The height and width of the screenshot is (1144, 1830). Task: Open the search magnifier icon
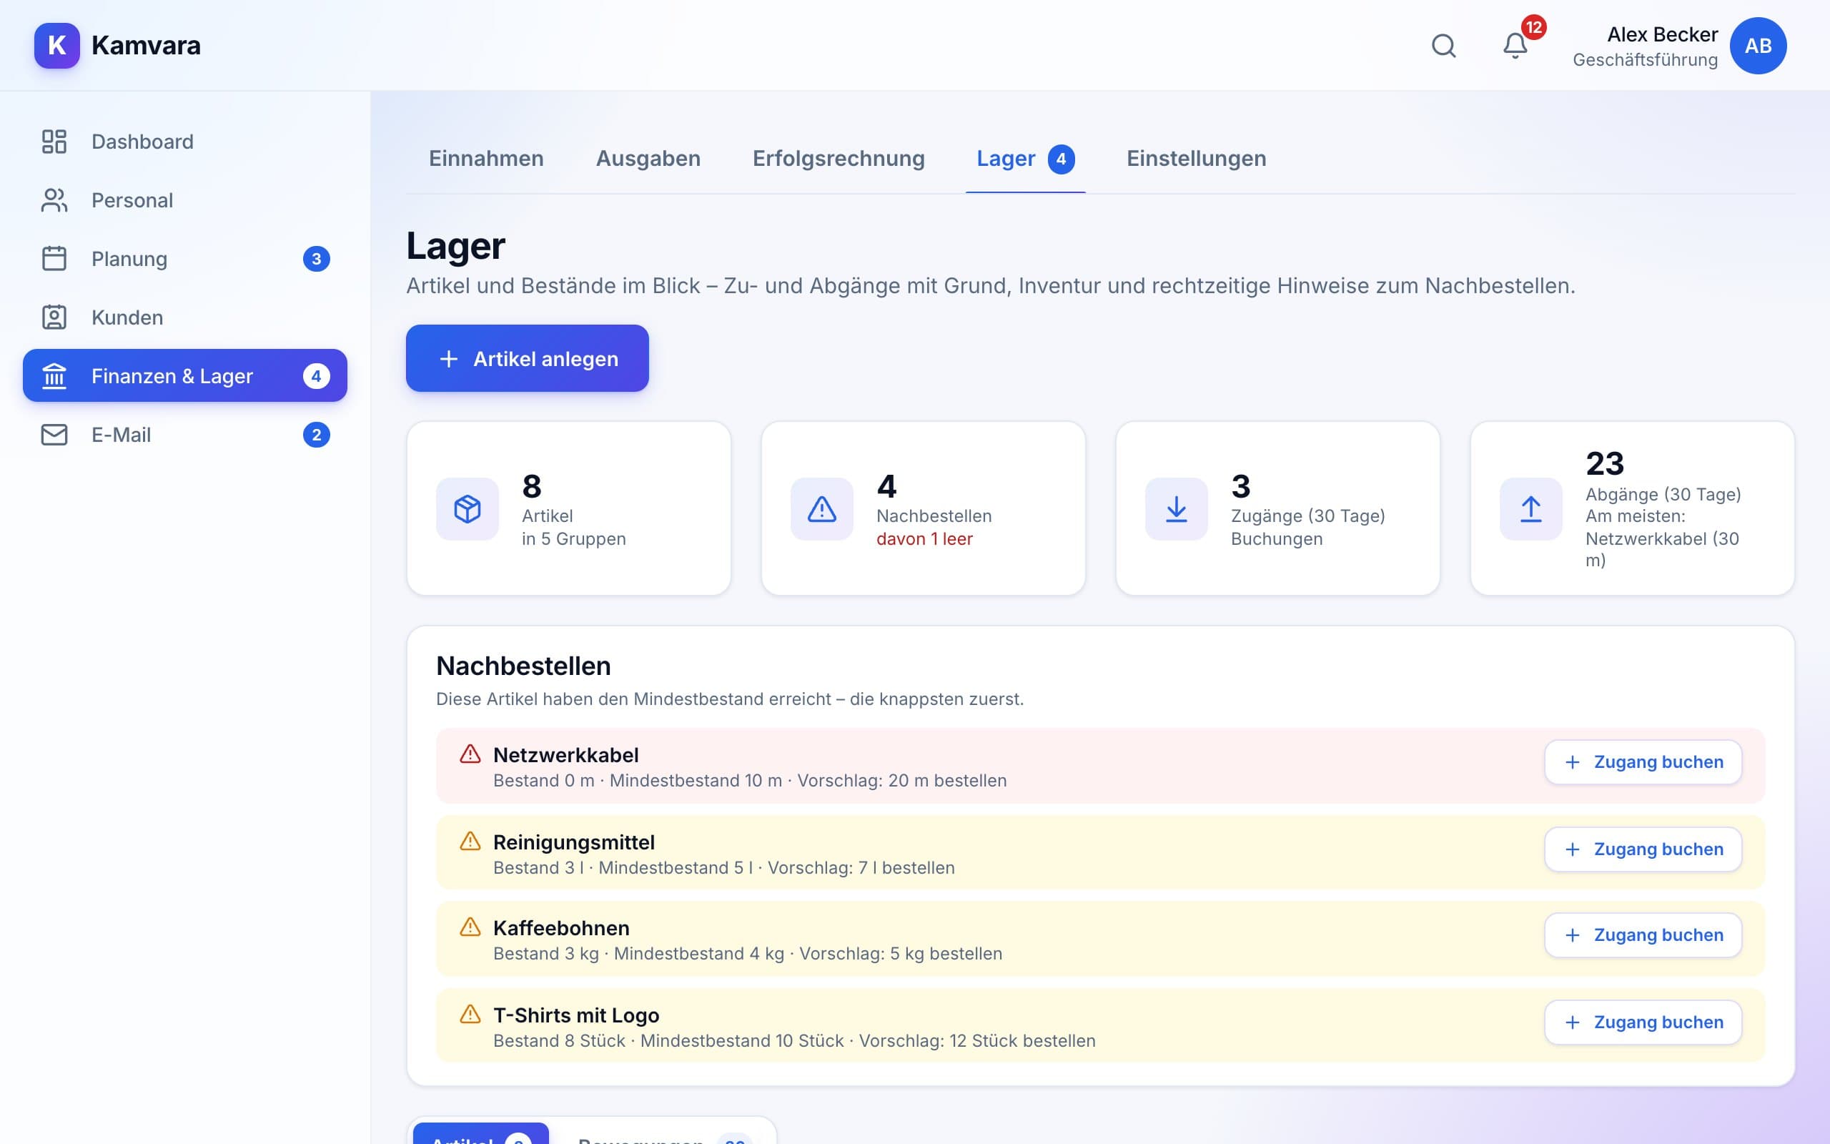click(1443, 45)
